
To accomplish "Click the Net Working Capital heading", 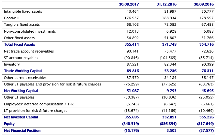I will click(x=21, y=91).
